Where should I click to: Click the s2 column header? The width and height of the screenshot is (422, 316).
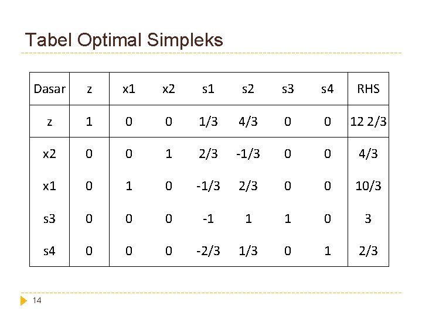click(248, 89)
